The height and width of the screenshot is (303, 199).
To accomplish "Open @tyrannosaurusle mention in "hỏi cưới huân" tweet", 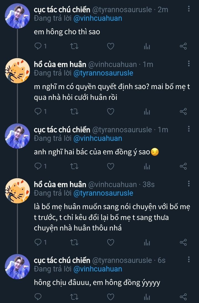I will (x=103, y=73).
